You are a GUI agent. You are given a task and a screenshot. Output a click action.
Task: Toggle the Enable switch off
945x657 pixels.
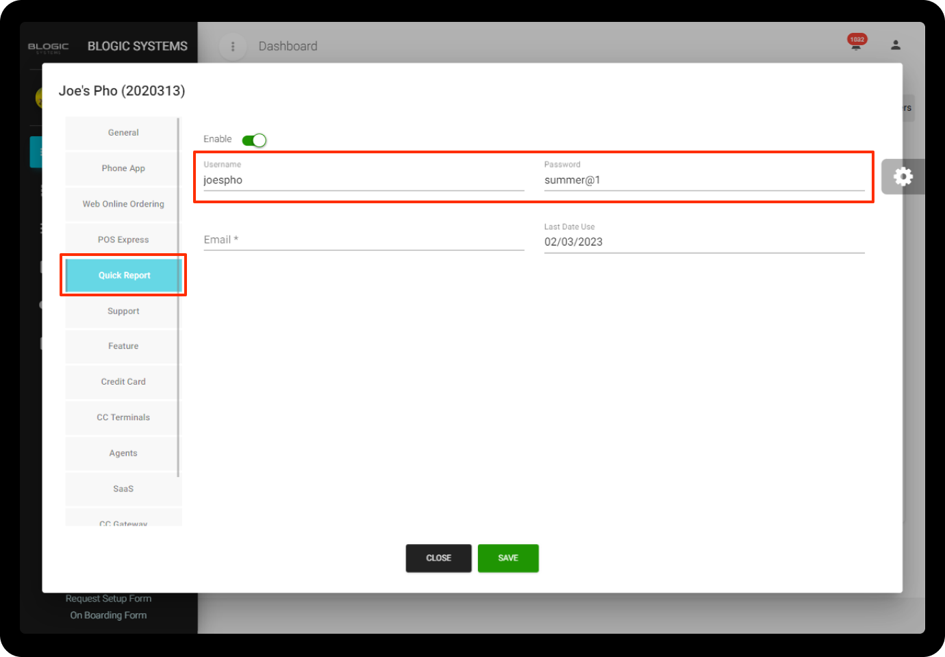click(x=254, y=140)
